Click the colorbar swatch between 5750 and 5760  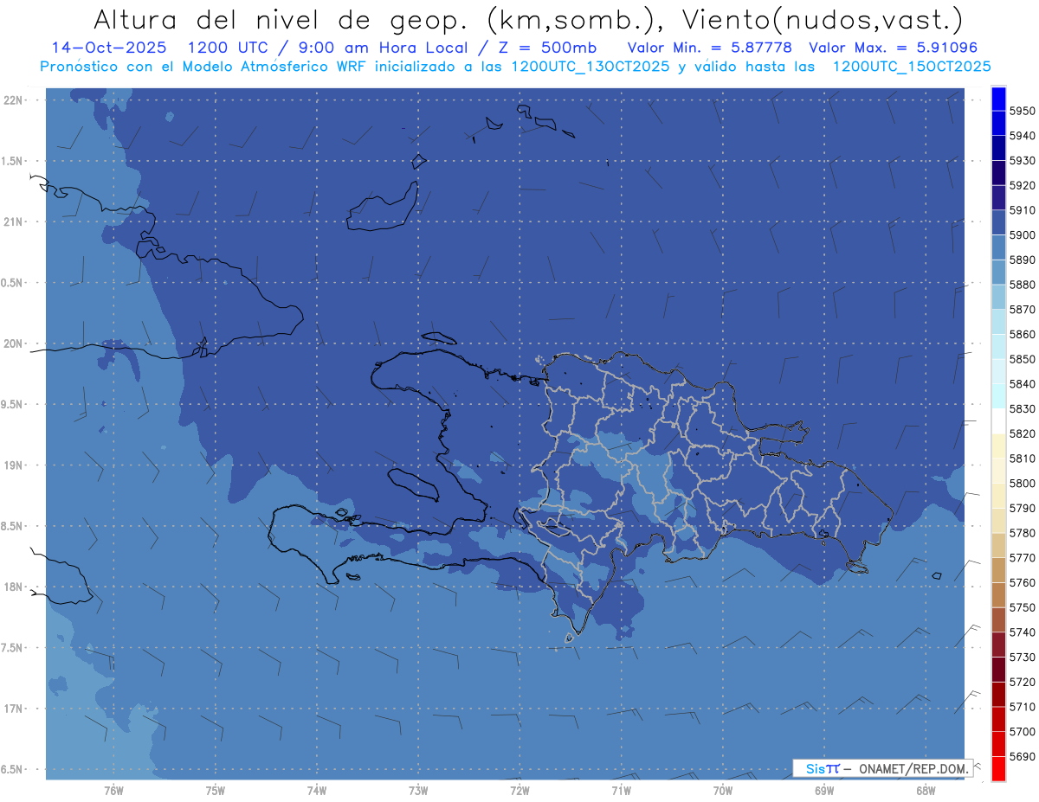click(x=998, y=595)
